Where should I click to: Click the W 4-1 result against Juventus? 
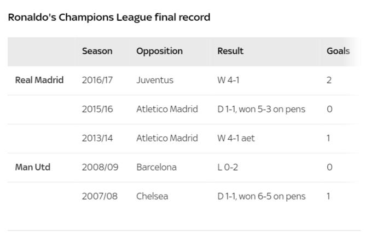tap(228, 80)
